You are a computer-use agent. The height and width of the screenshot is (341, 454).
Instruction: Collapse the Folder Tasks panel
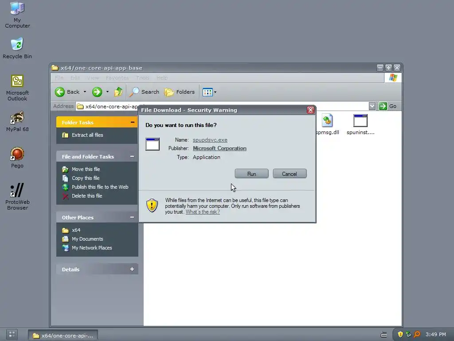(x=132, y=123)
